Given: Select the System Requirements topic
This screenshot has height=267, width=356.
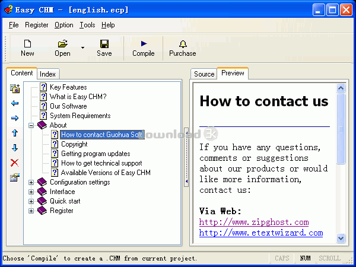Looking at the screenshot, I should [x=80, y=116].
